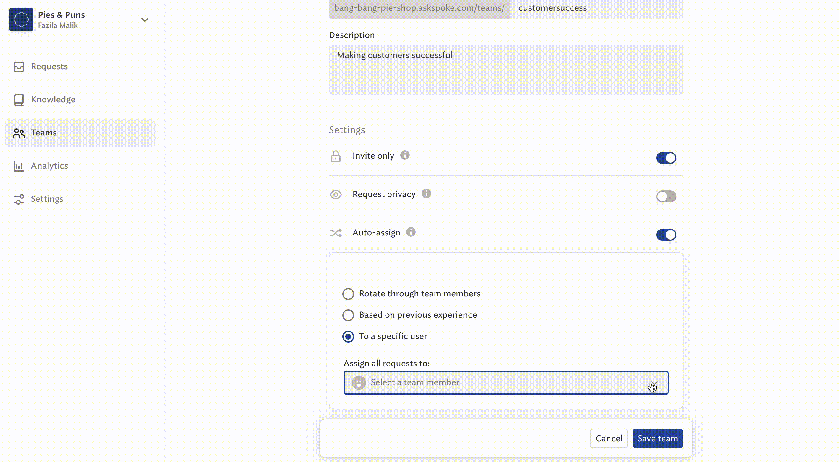The image size is (839, 462).
Task: Click the Cancel button
Action: coord(609,439)
